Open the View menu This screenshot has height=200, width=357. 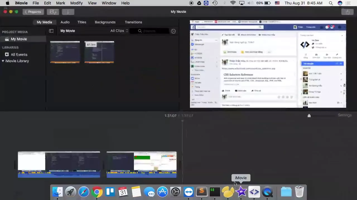92,3
